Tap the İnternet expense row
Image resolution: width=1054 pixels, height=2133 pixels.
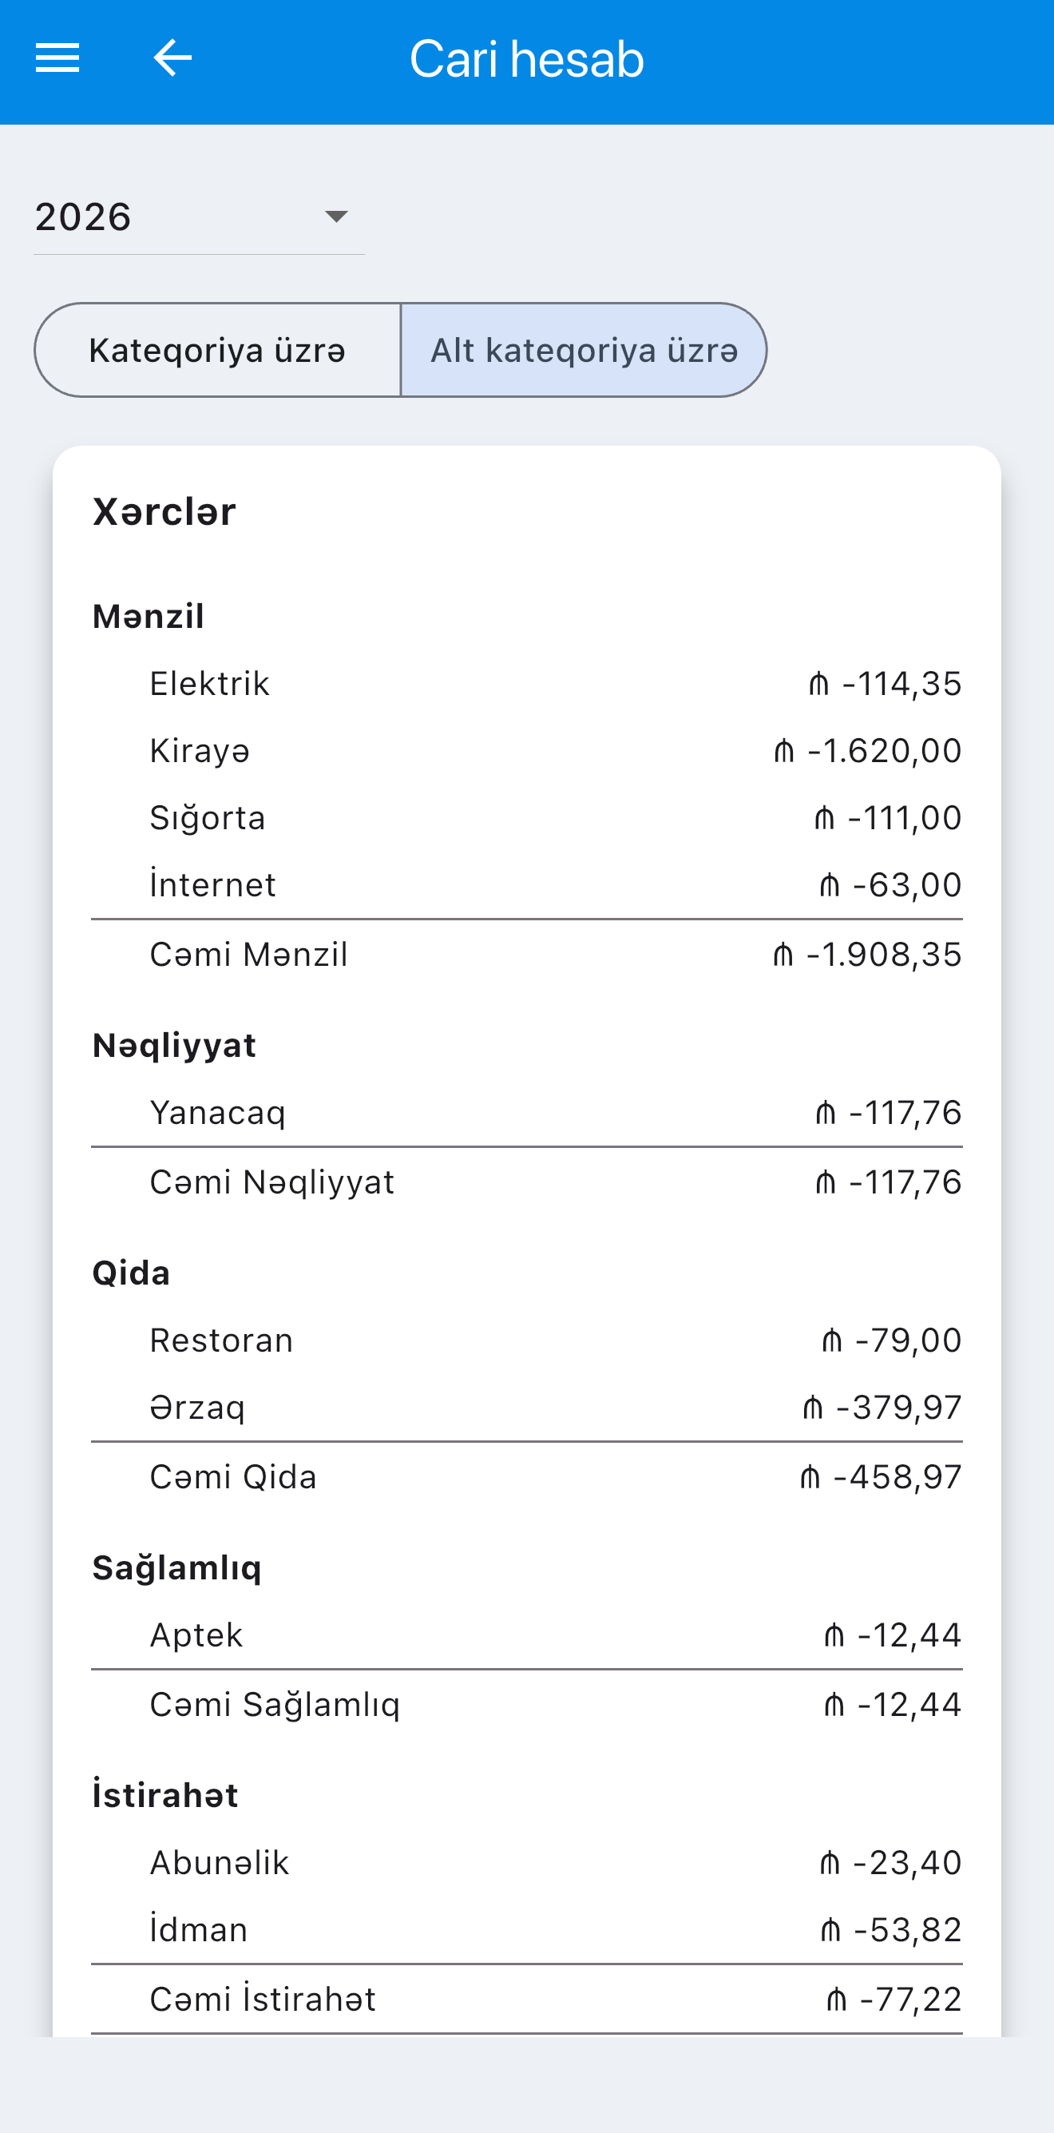[x=527, y=885]
